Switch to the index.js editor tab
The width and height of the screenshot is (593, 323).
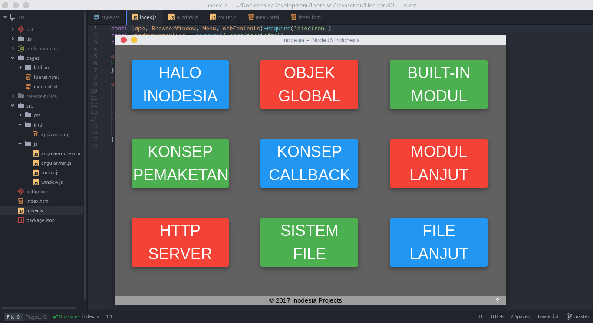tap(144, 17)
